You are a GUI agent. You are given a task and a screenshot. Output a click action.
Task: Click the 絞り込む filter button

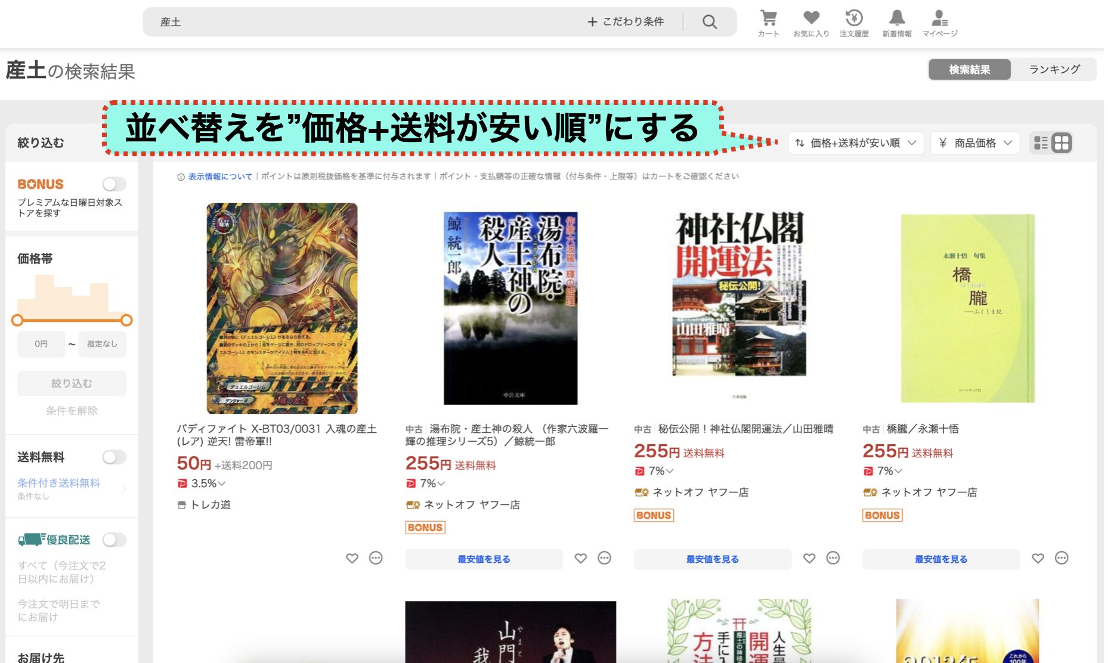coord(72,383)
